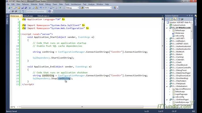Click the Paste toolbar icon
The width and height of the screenshot is (202, 113).
click(37, 8)
